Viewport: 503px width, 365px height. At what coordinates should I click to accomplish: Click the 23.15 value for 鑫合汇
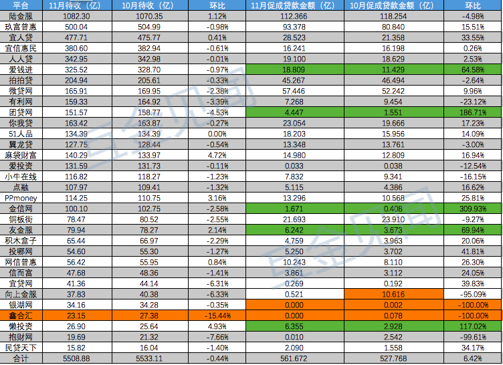point(77,316)
